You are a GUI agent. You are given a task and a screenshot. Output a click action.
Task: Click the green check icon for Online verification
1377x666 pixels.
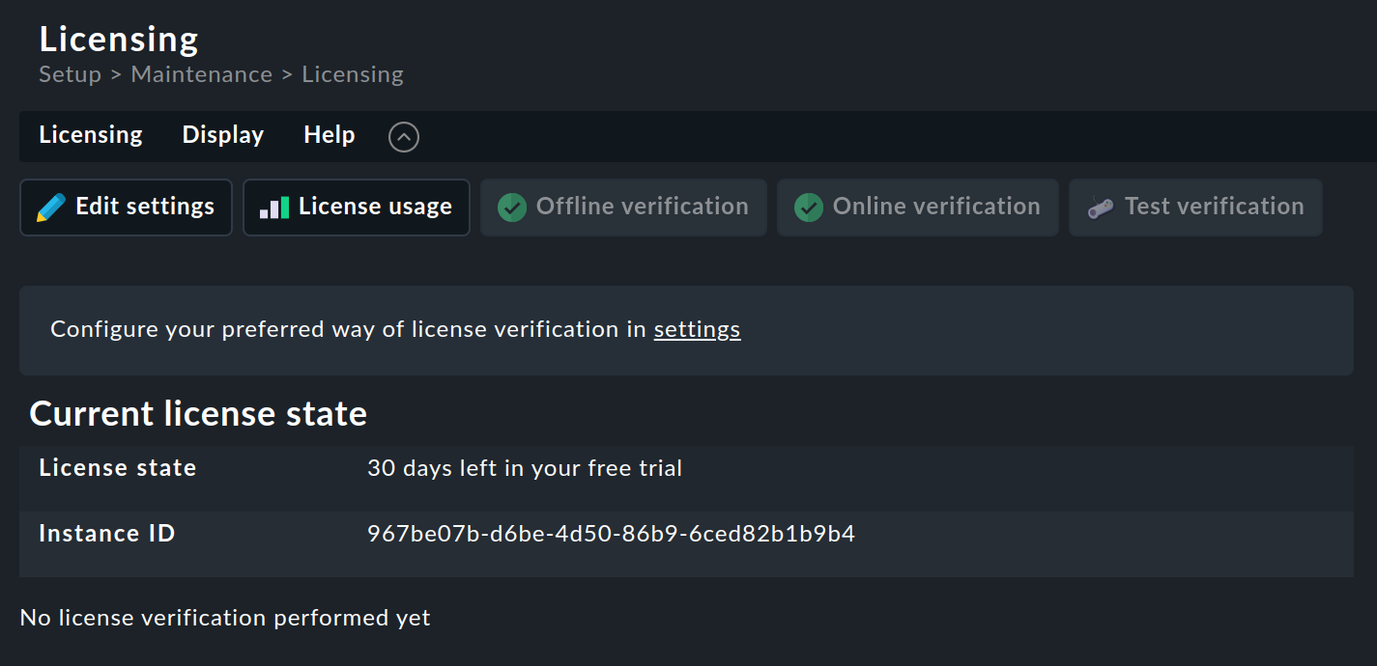[808, 207]
